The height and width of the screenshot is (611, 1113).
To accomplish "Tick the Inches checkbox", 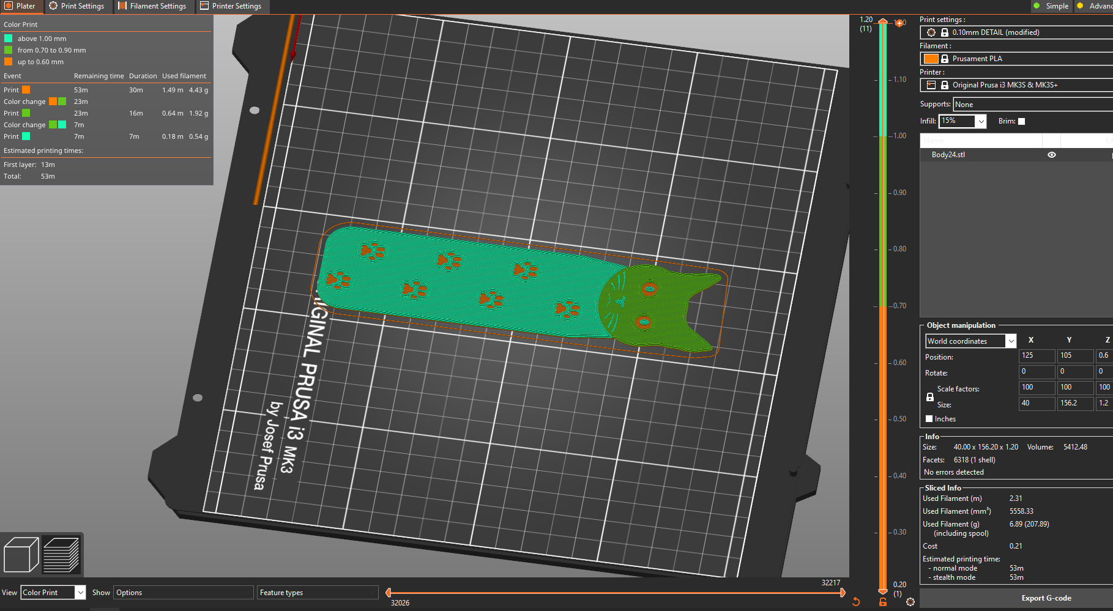I will (x=929, y=419).
